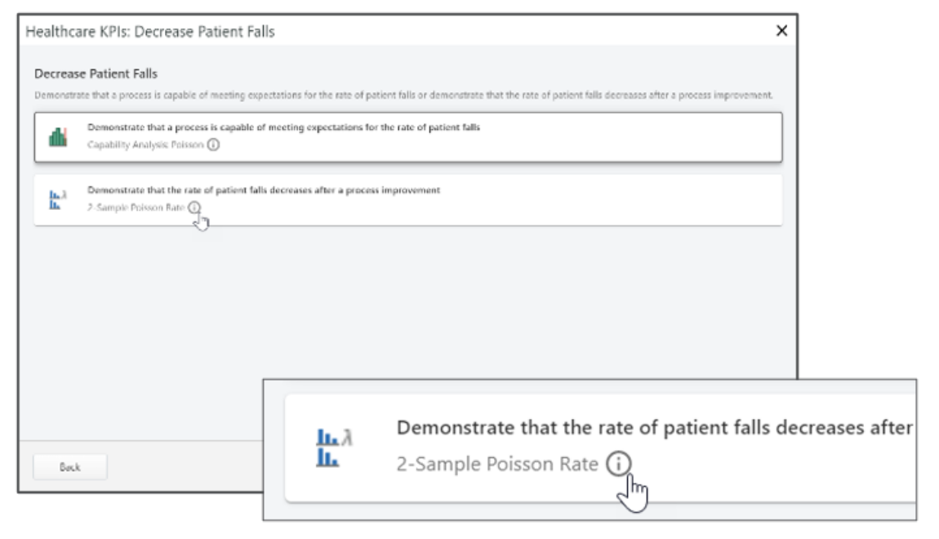This screenshot has width=939, height=539.
Task: Open info icon beside Capability Analysis: Poisson
Action: click(213, 145)
